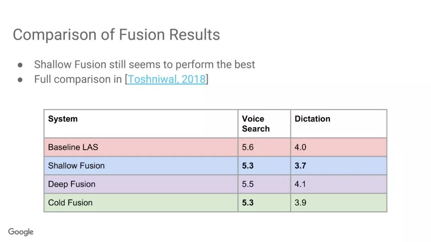The height and width of the screenshot is (242, 431).
Task: Click Shallow Fusion Dictation value 3.7
Action: (x=300, y=165)
